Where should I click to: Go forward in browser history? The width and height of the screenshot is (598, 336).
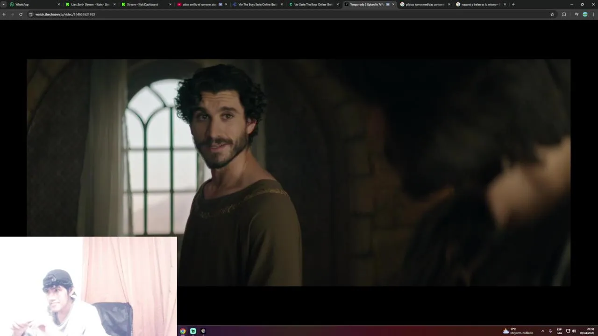pos(12,14)
